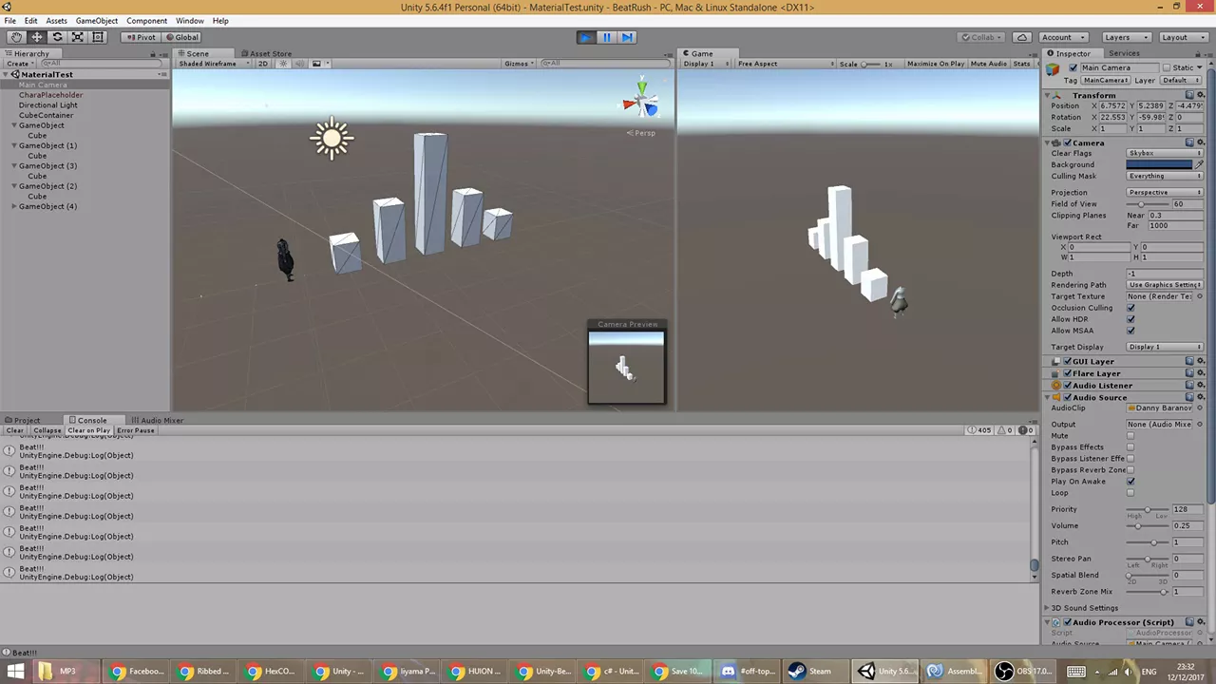Viewport: 1216px width, 684px height.
Task: Click Unity icon in Windows taskbar
Action: pos(885,671)
